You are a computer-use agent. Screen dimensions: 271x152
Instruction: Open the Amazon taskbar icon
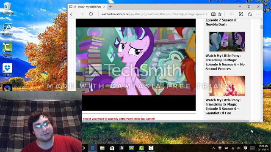tap(122, 148)
